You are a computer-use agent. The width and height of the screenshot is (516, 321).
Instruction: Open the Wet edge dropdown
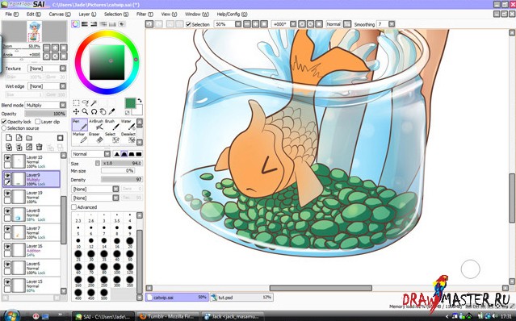47,86
